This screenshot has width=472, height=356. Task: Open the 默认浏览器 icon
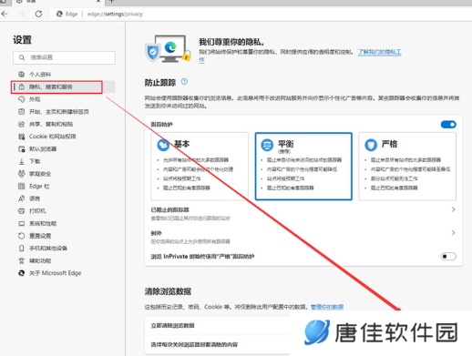[21, 148]
